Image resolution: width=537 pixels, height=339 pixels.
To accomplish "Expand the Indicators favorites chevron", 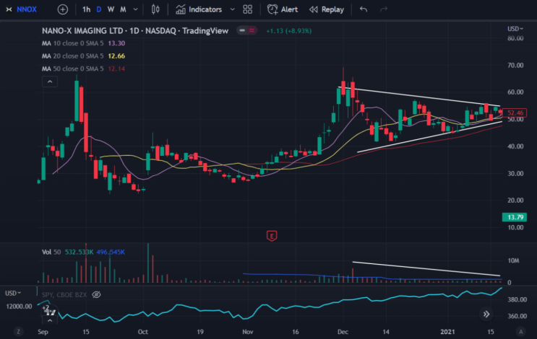I will pyautogui.click(x=233, y=9).
